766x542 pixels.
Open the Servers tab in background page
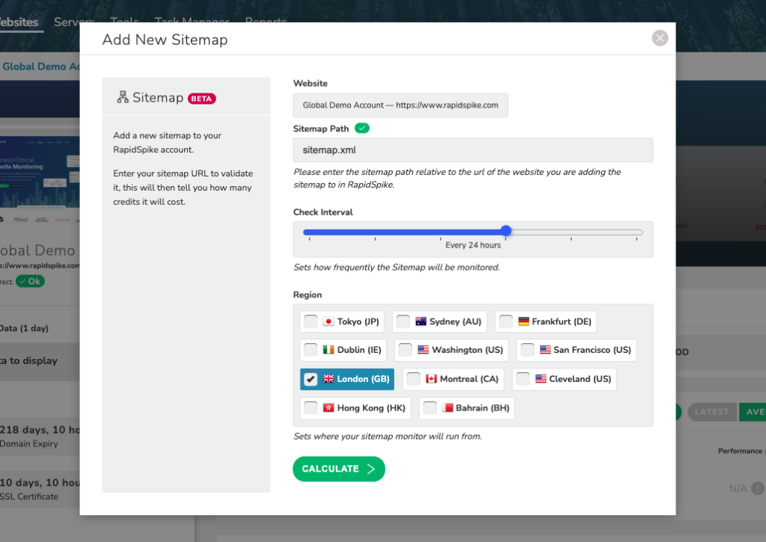74,22
